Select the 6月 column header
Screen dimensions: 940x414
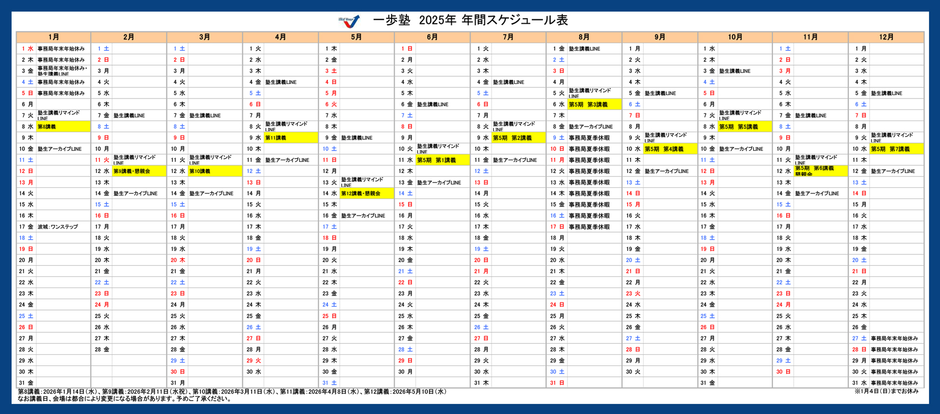coord(432,37)
